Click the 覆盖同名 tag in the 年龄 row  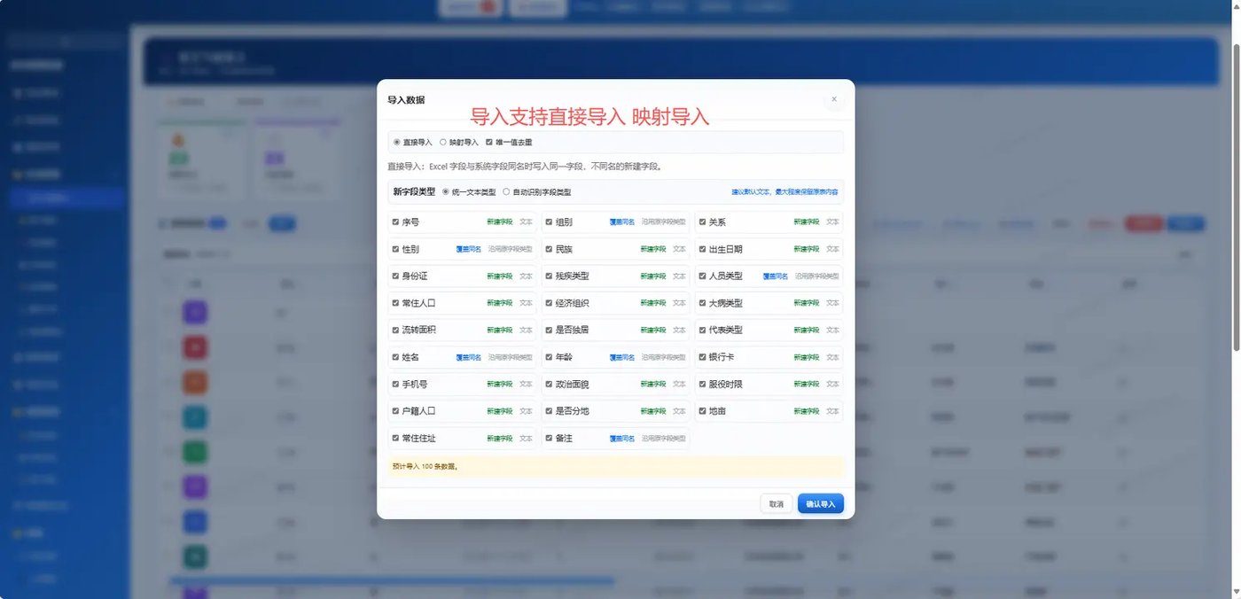(622, 357)
